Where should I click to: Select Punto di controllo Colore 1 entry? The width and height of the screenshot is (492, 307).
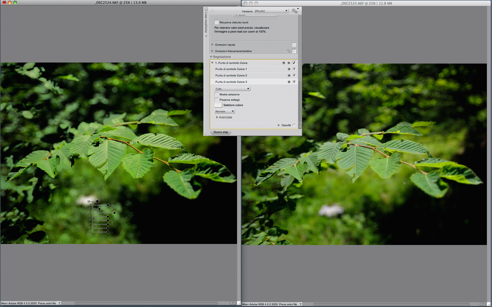(x=231, y=69)
